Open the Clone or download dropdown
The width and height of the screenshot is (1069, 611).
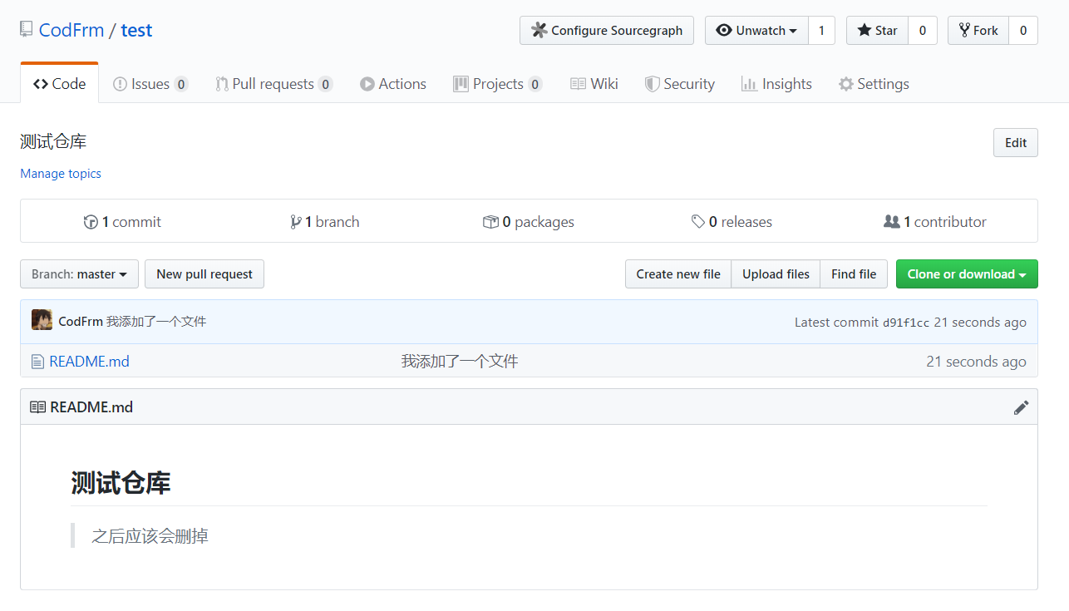tap(966, 274)
